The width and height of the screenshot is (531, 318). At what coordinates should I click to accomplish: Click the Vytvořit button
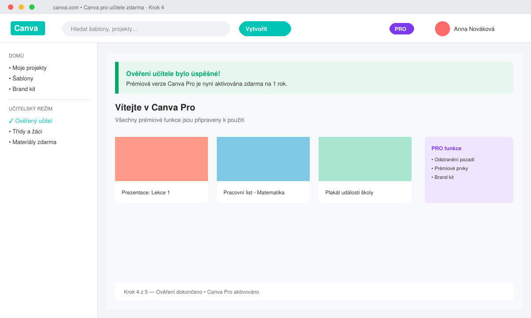coord(265,29)
